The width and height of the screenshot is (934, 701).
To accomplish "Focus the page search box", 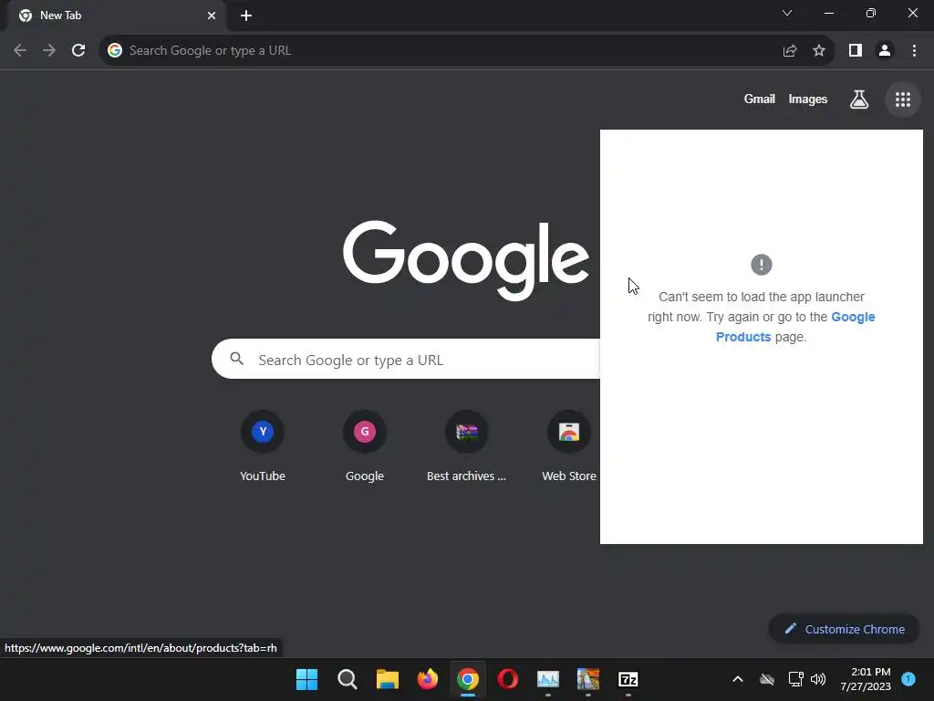I will [x=406, y=359].
